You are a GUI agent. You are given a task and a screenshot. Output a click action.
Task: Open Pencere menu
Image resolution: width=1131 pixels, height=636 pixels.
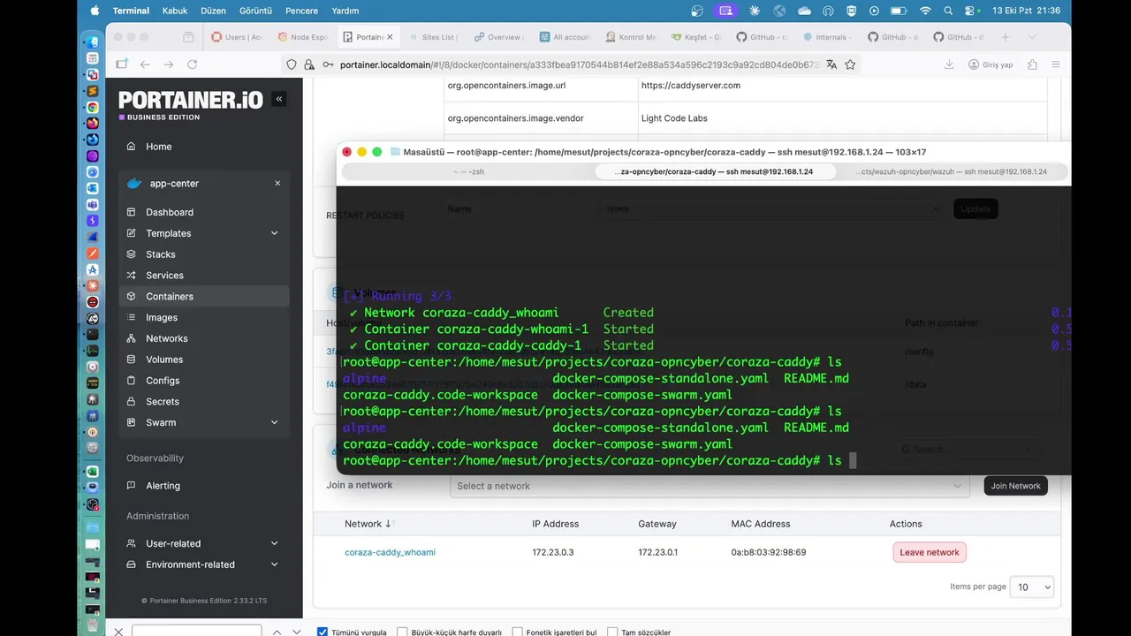301,11
